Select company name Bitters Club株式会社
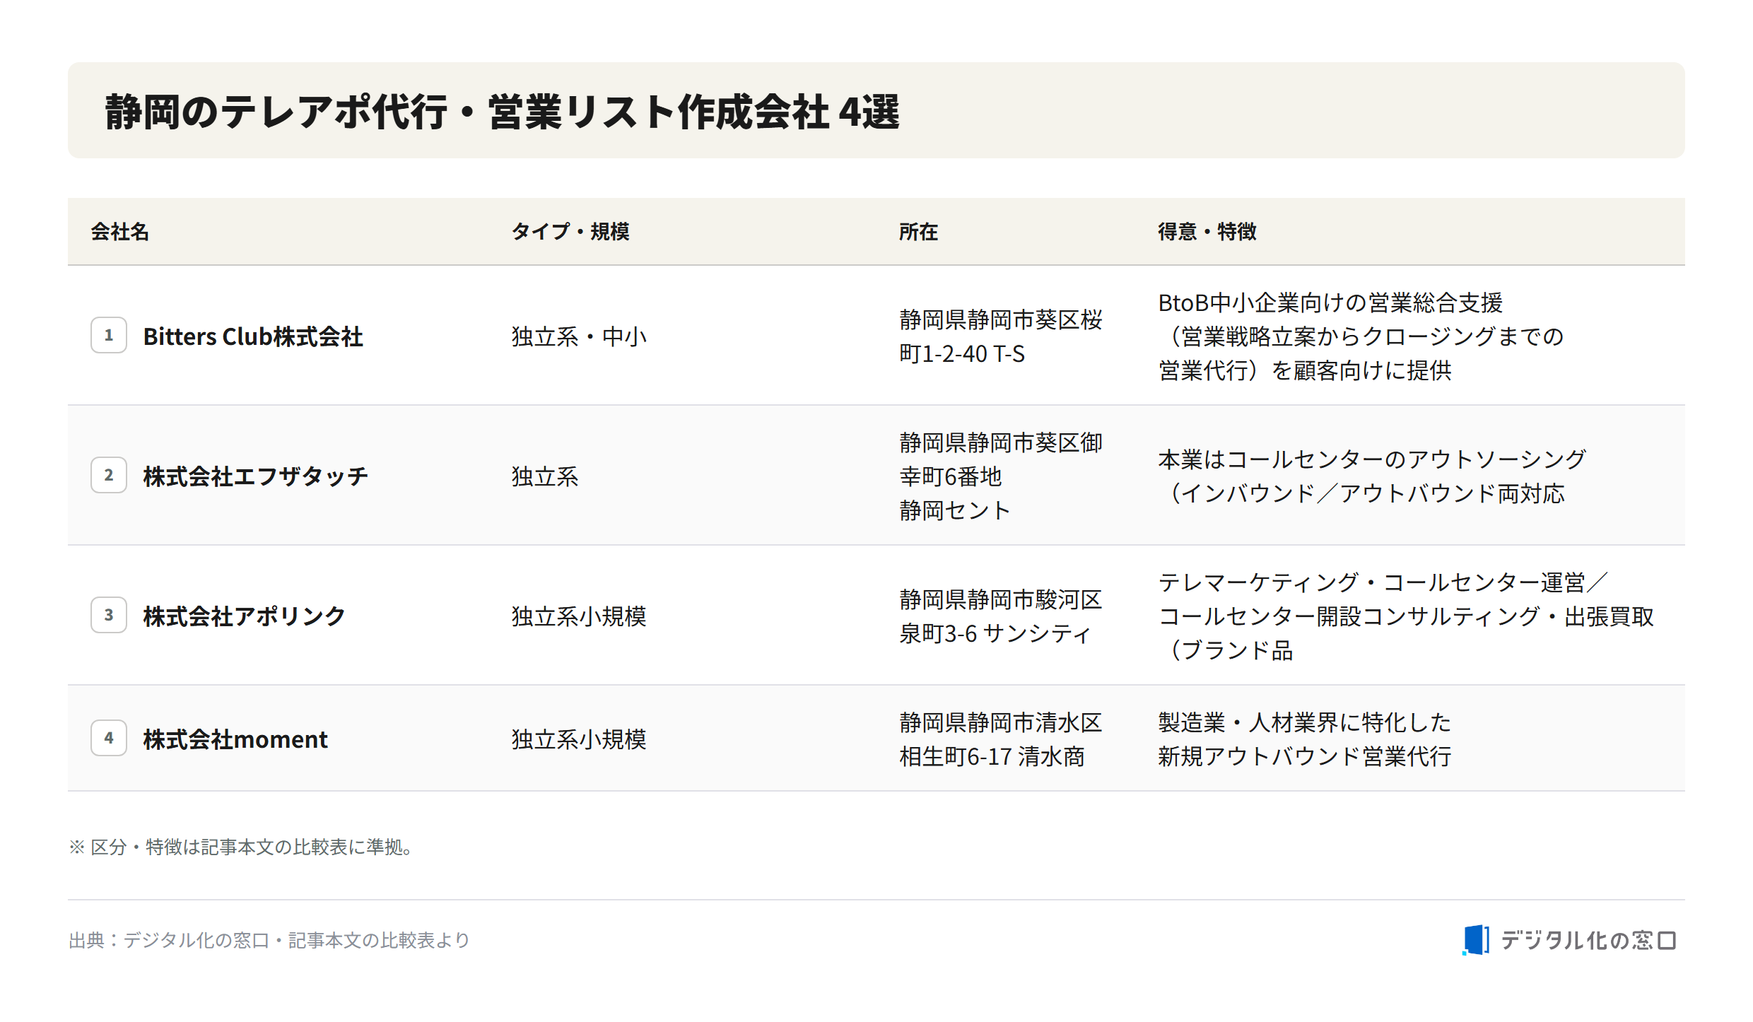1753x1022 pixels. pyautogui.click(x=253, y=336)
